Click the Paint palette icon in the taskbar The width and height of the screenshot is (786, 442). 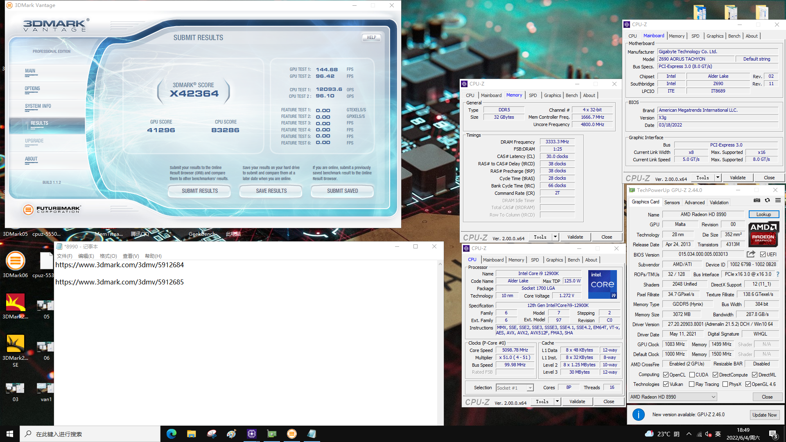232,434
